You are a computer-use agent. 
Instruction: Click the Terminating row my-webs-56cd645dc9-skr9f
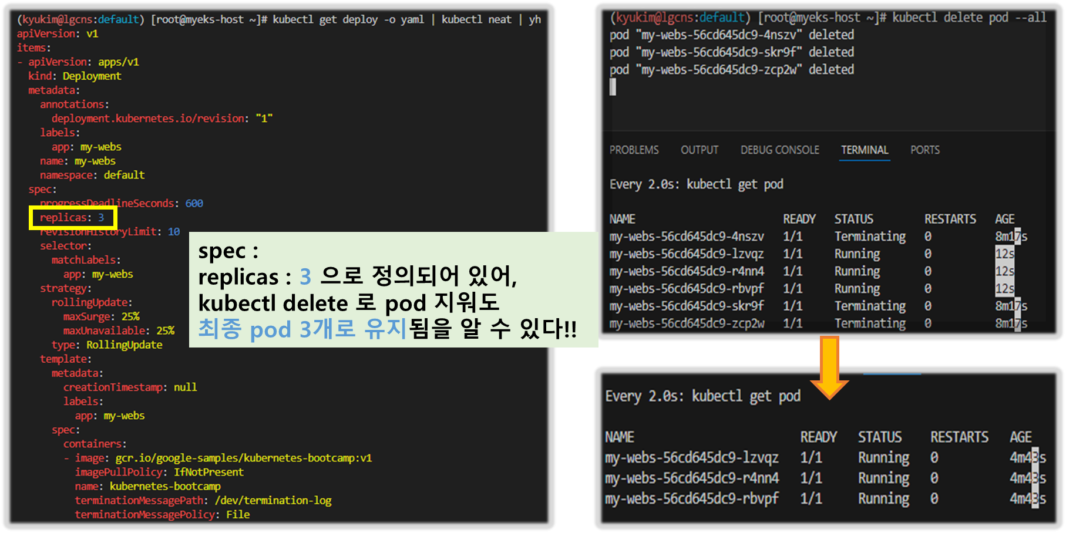point(818,306)
